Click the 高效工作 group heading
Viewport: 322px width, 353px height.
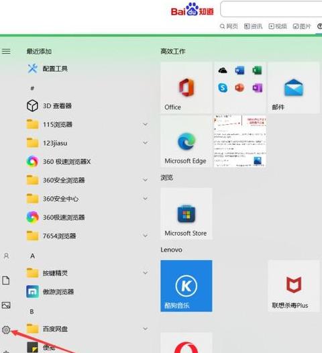coord(172,51)
